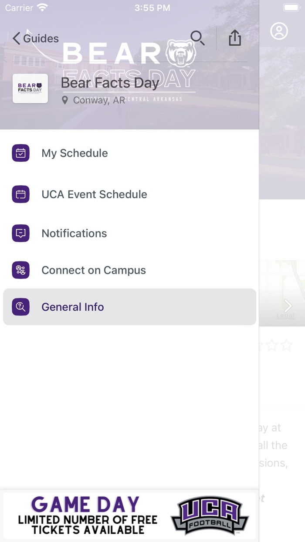
Task: Select the General Info question-mark icon
Action: 20,307
